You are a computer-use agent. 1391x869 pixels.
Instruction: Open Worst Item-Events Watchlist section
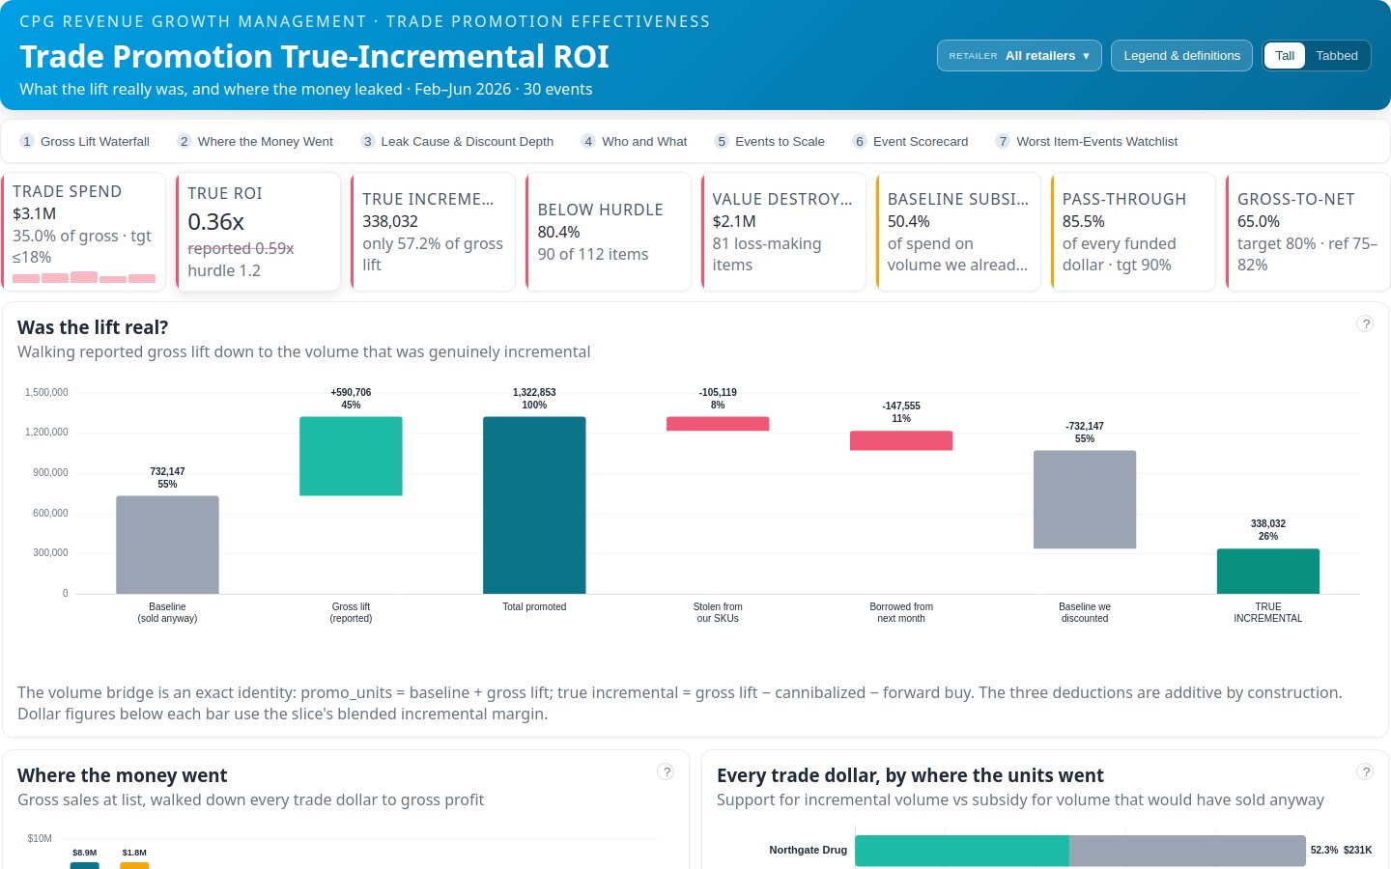pos(1088,141)
